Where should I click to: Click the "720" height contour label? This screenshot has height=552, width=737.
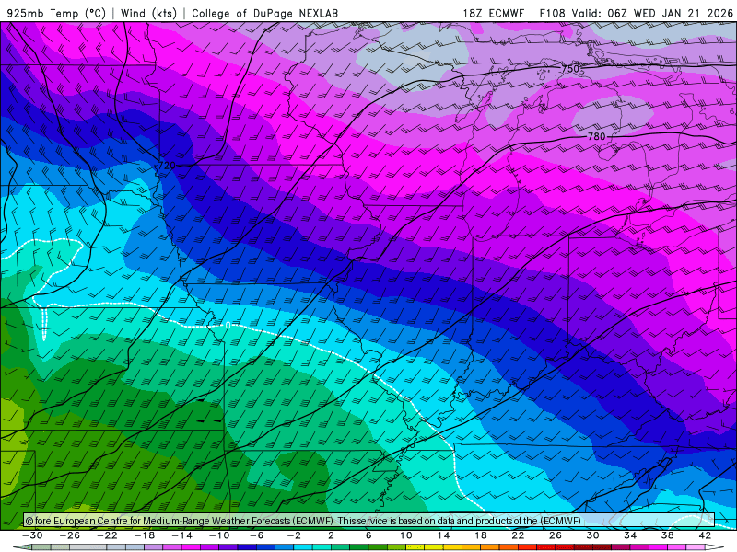pos(167,166)
